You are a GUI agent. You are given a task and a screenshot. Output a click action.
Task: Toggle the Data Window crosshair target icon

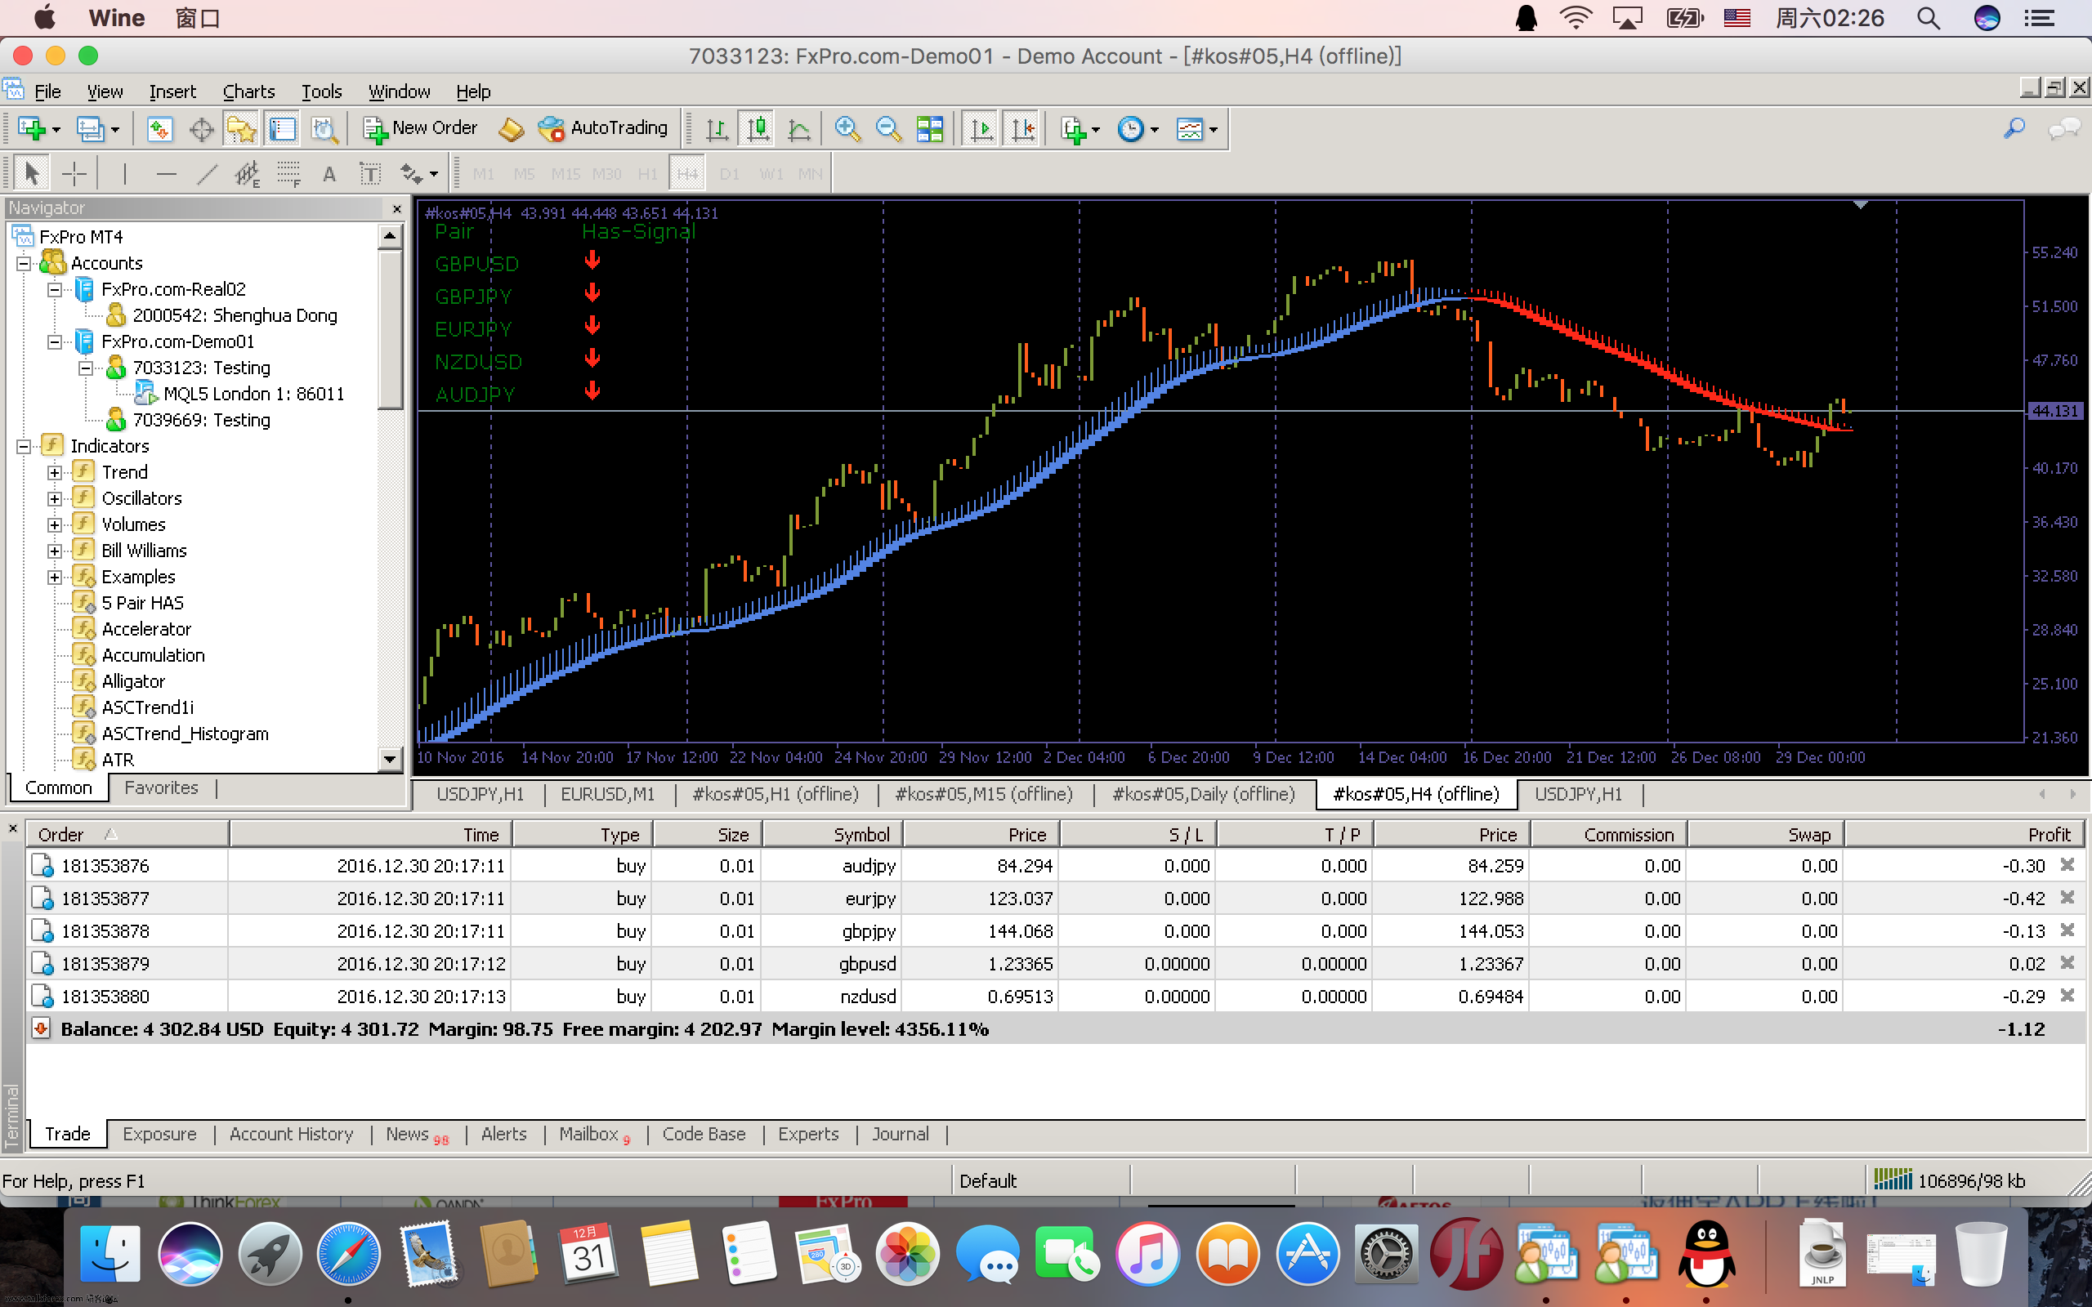point(201,130)
